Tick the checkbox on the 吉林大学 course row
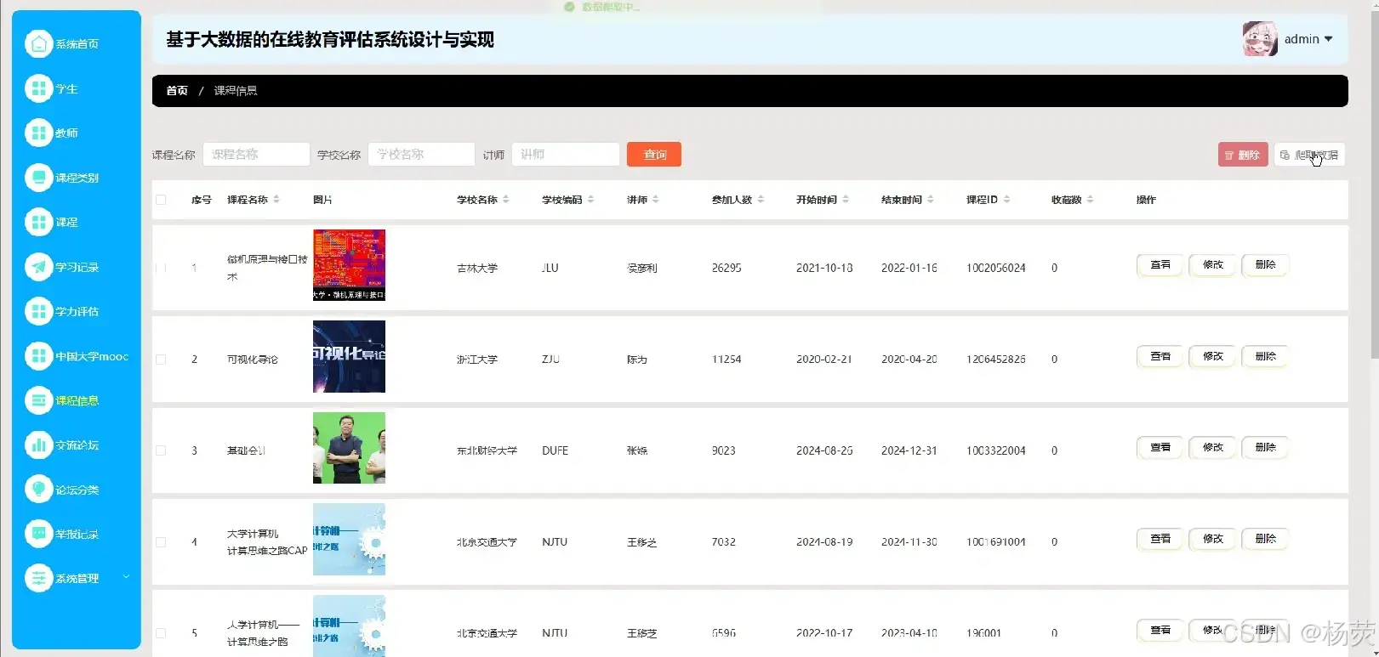The image size is (1379, 657). (x=161, y=268)
